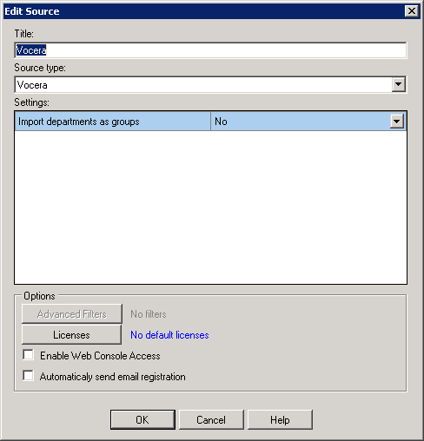Click the Source type dropdown arrow button
This screenshot has height=441, width=424.
pyautogui.click(x=399, y=85)
